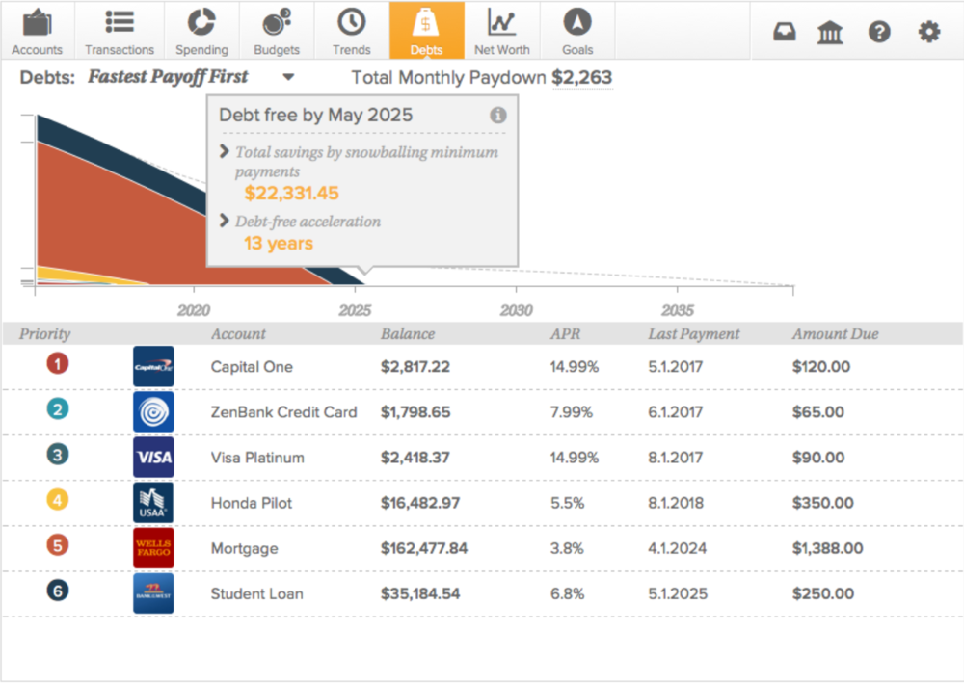Click the Wells Fargo mortgage logo
The width and height of the screenshot is (964, 683).
pos(153,548)
